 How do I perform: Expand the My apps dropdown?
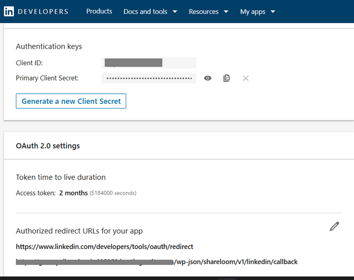pyautogui.click(x=258, y=12)
